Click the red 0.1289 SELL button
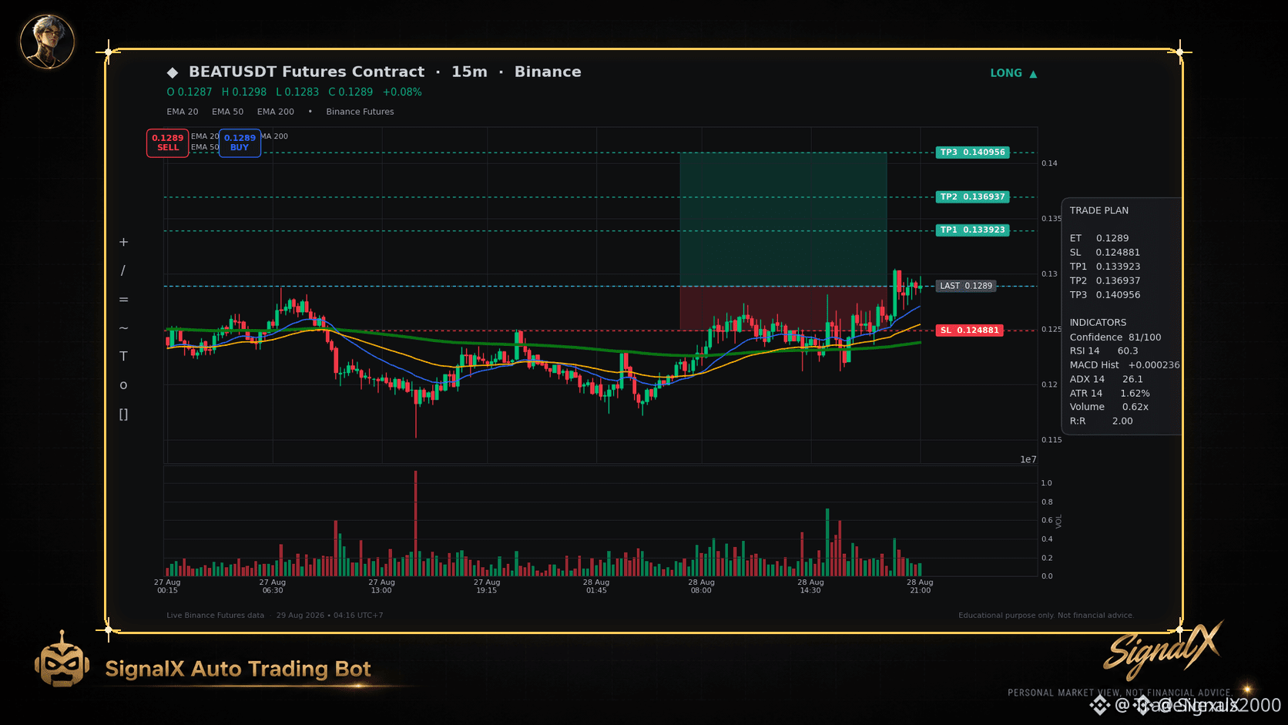1288x725 pixels. [x=168, y=143]
